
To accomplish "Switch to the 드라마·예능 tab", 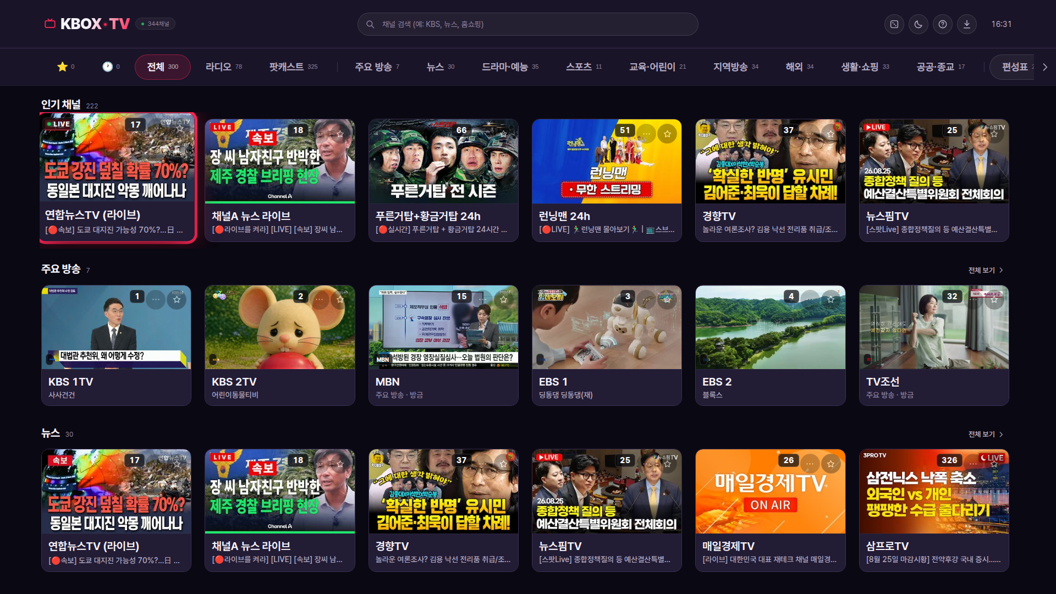I will pyautogui.click(x=510, y=67).
